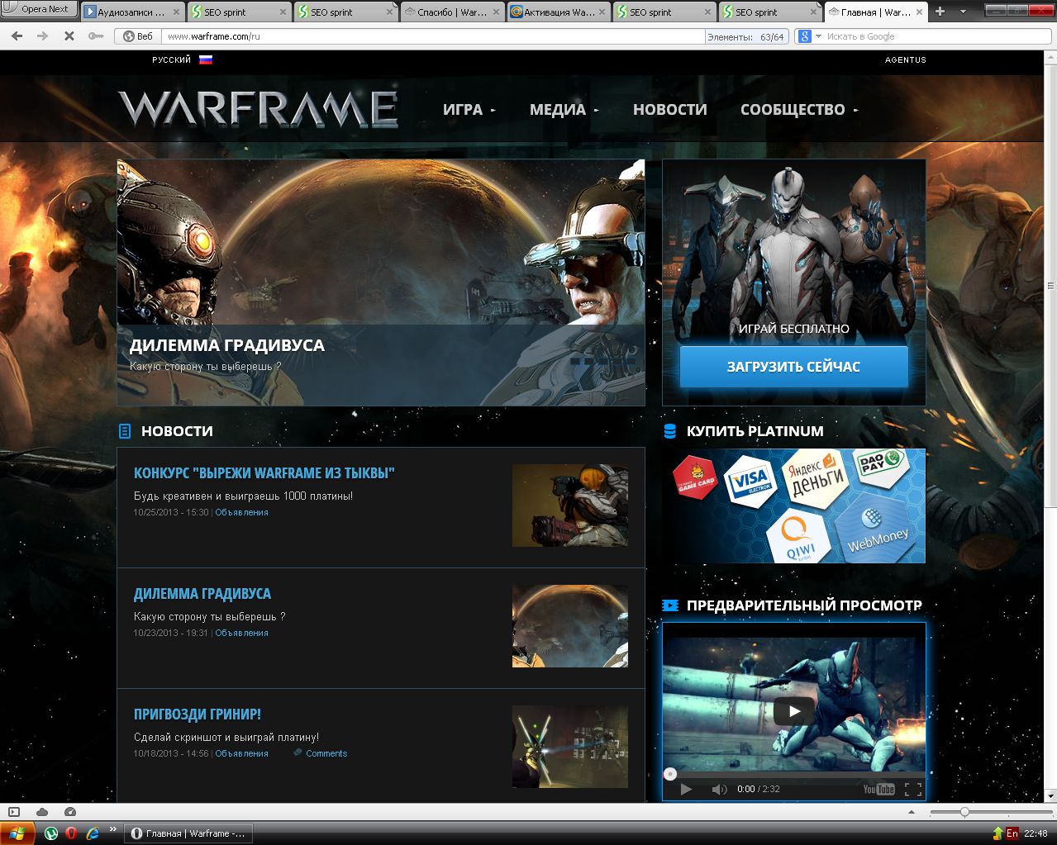Expand the ИГРА navigation menu
Image resolution: width=1057 pixels, height=845 pixels.
(x=469, y=110)
